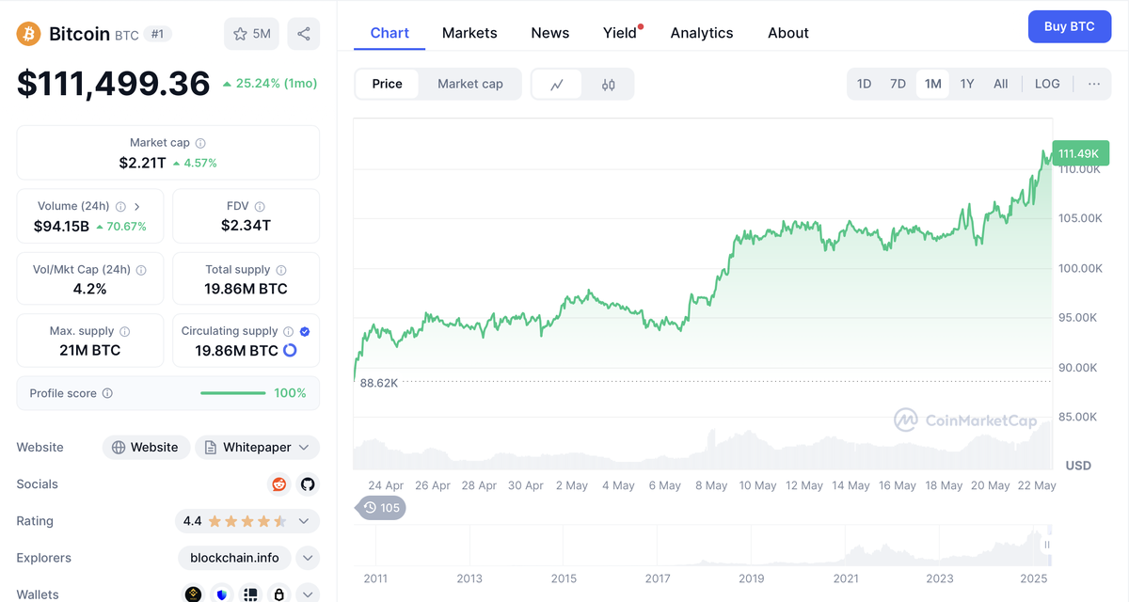The height and width of the screenshot is (602, 1129).
Task: Expand the Wallets dropdown chevron
Action: point(308,594)
